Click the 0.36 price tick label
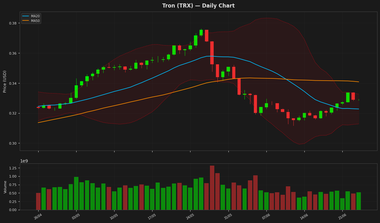The height and width of the screenshot is (223, 380). [13, 53]
